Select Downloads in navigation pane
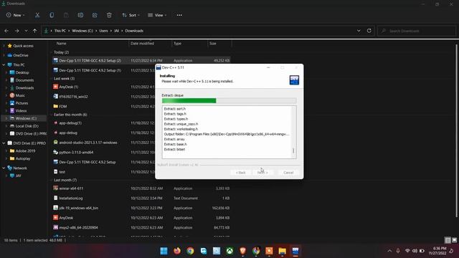459x258 pixels. coord(24,87)
